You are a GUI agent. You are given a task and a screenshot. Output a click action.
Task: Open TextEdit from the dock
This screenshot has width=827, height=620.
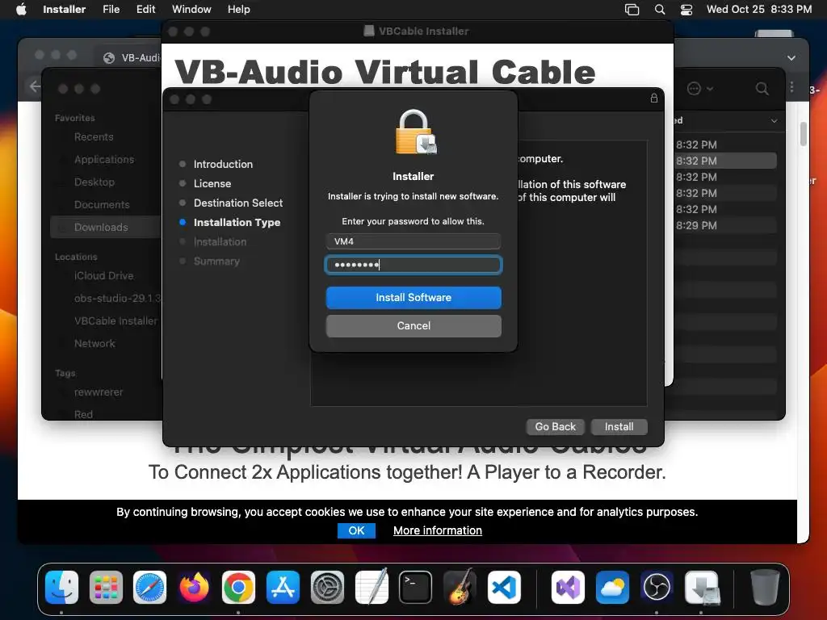(372, 587)
